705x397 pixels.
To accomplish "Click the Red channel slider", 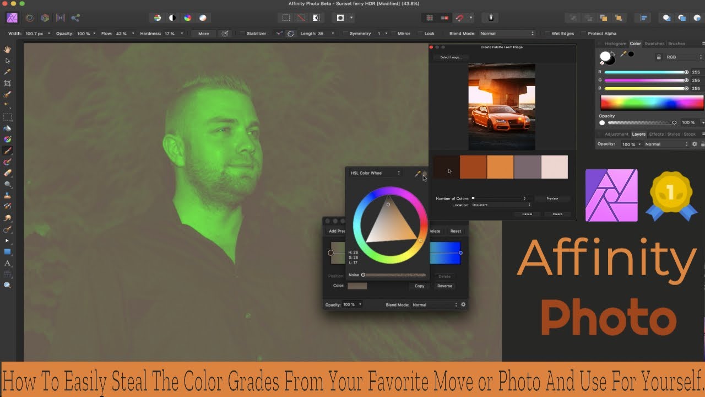I will click(x=647, y=72).
